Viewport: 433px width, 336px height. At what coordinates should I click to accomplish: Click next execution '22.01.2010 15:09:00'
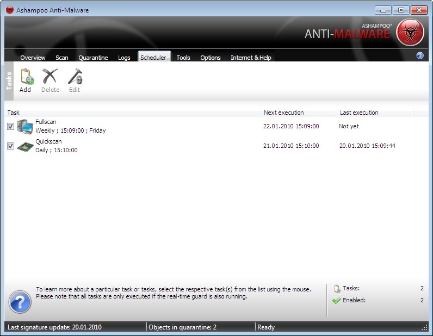(291, 126)
